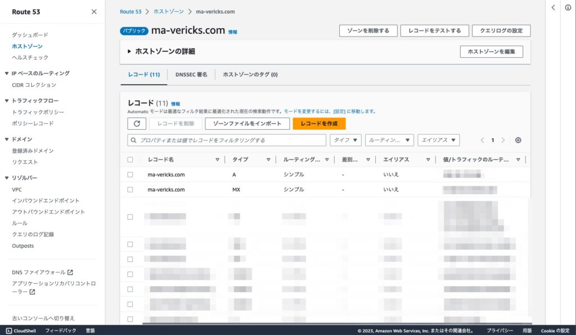This screenshot has width=576, height=335.
Task: Sort by 差別 column arrow
Action: pyautogui.click(x=368, y=160)
